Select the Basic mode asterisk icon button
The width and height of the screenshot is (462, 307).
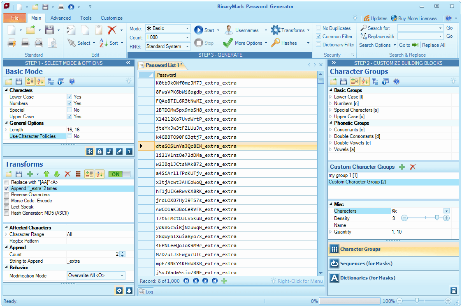pos(90,151)
